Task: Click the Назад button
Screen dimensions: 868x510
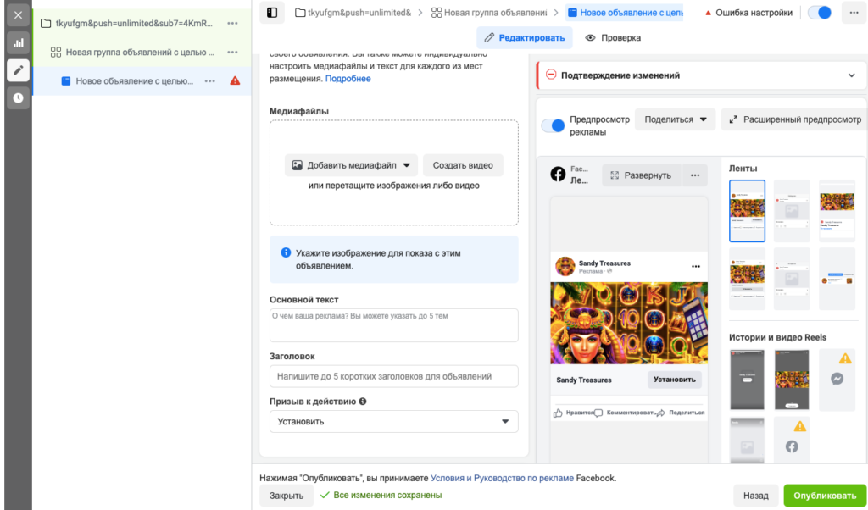Action: [755, 496]
